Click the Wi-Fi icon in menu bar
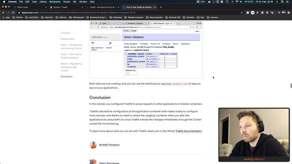 pos(237,2)
